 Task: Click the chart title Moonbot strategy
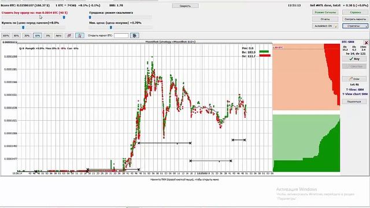tap(171, 42)
